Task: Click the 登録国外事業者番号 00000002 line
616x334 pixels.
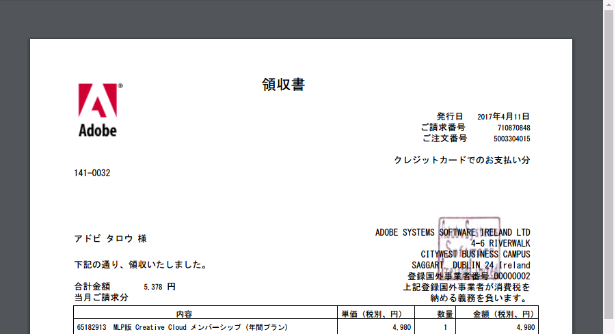Action: (x=469, y=277)
